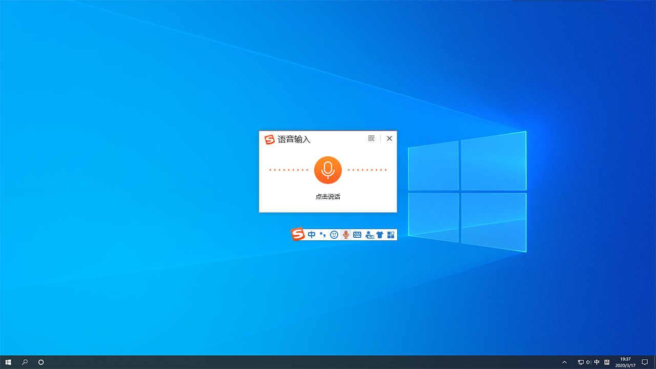Open the skin shirt icon

click(380, 235)
